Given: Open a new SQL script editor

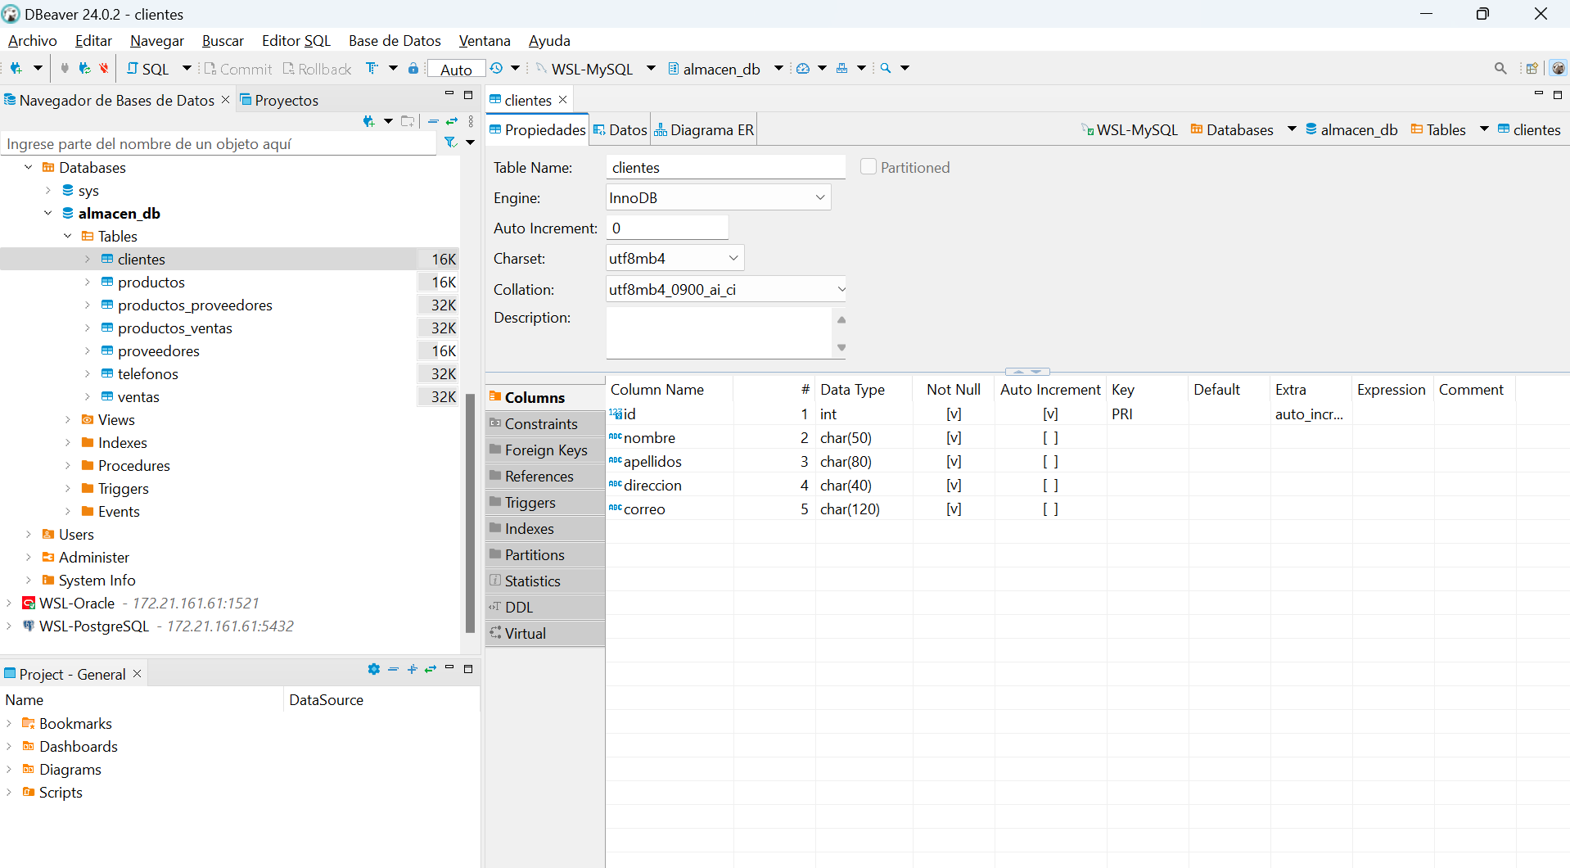Looking at the screenshot, I should tap(148, 69).
